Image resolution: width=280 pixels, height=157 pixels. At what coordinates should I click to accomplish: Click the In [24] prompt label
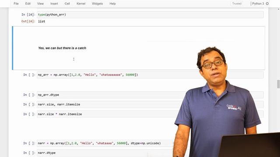28,14
